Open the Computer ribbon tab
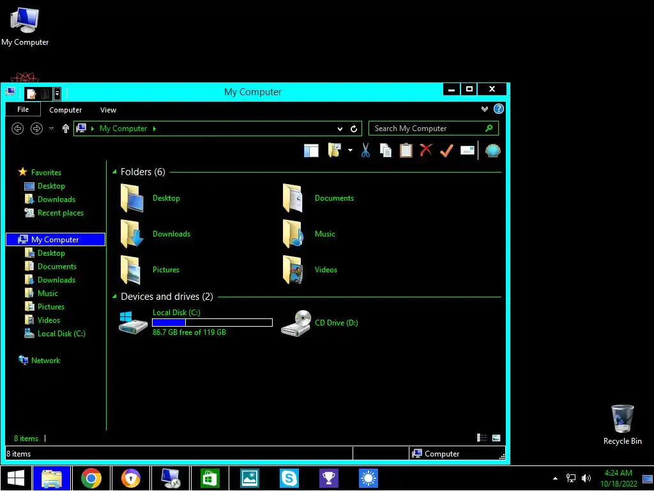Image resolution: width=654 pixels, height=491 pixels. [66, 110]
